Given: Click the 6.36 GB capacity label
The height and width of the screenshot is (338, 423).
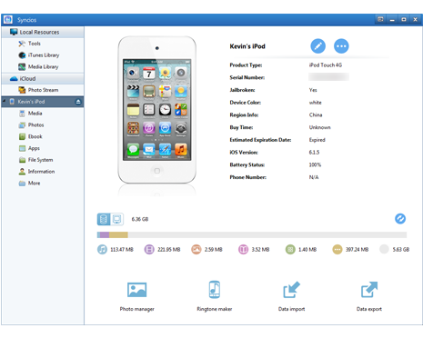Looking at the screenshot, I should point(140,219).
